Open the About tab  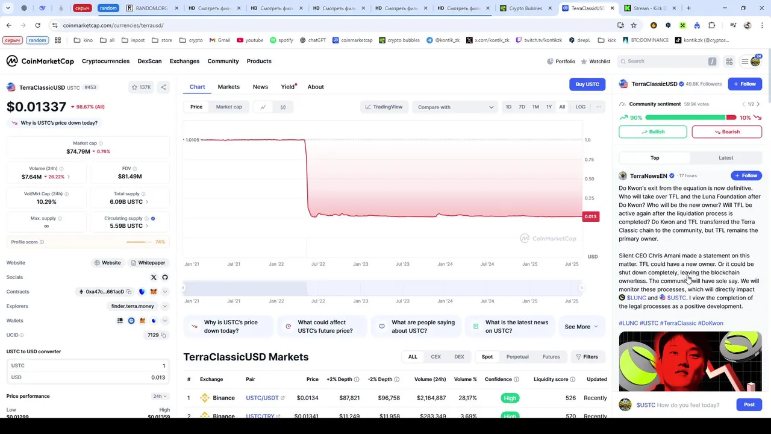point(316,87)
